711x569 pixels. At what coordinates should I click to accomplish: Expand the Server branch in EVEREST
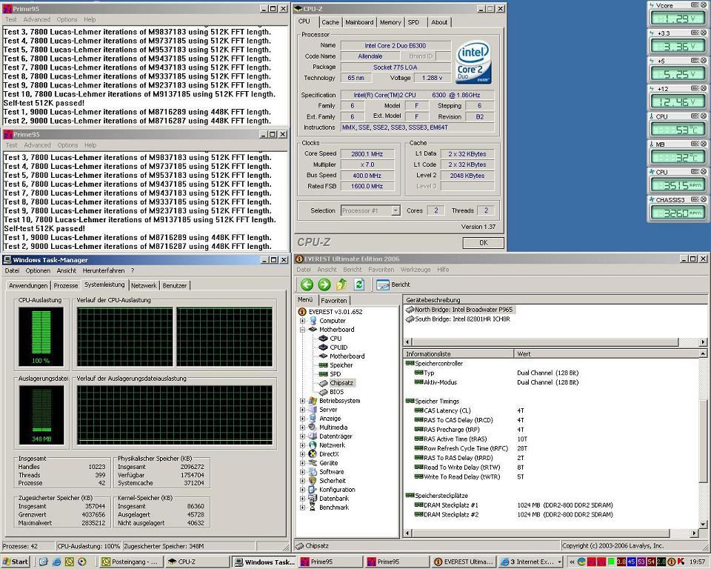302,410
